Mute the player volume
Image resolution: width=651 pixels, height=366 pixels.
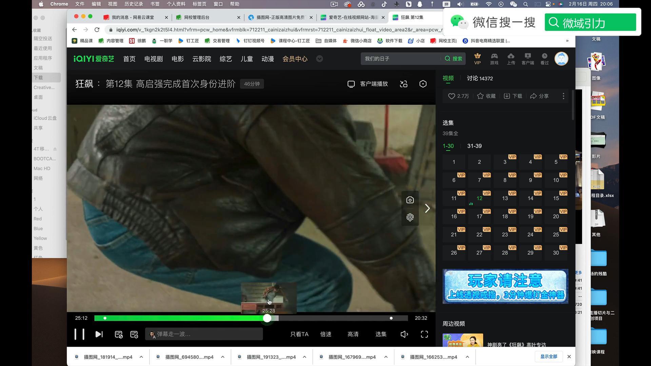[404, 334]
